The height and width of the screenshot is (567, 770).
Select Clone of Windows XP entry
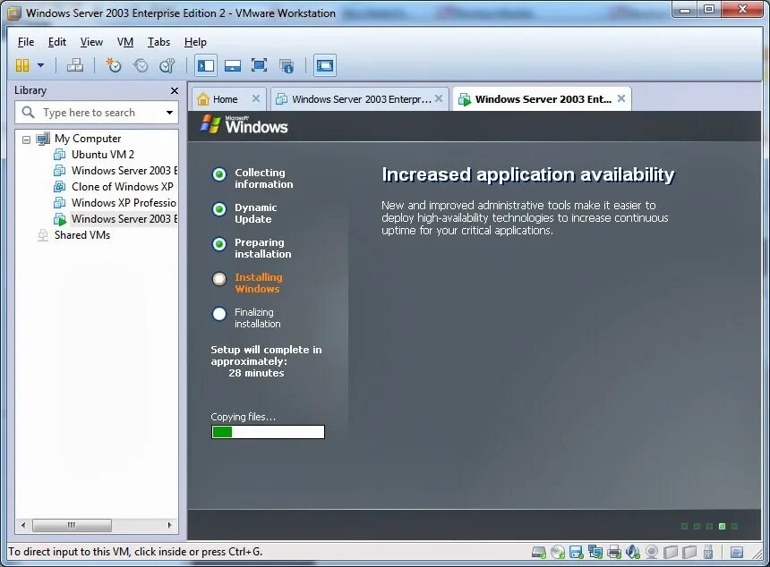[123, 187]
